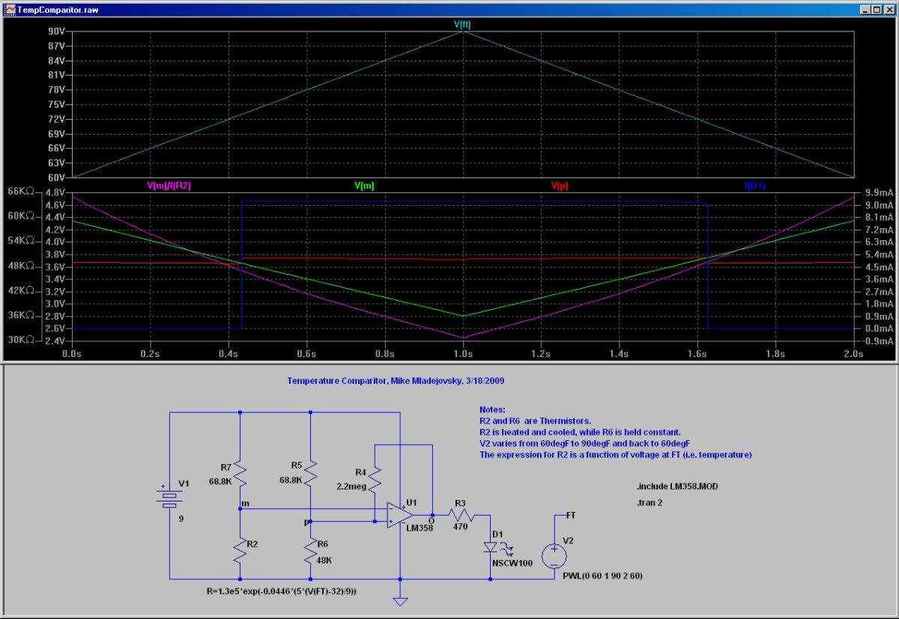Click the 60V axis label
Image resolution: width=899 pixels, height=619 pixels.
(57, 177)
